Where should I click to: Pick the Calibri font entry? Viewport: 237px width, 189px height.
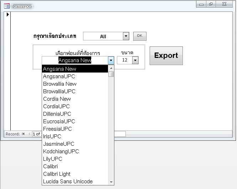pos(75,166)
